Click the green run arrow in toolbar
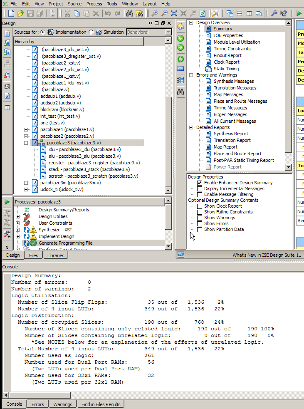304x409 pixels. (299, 13)
